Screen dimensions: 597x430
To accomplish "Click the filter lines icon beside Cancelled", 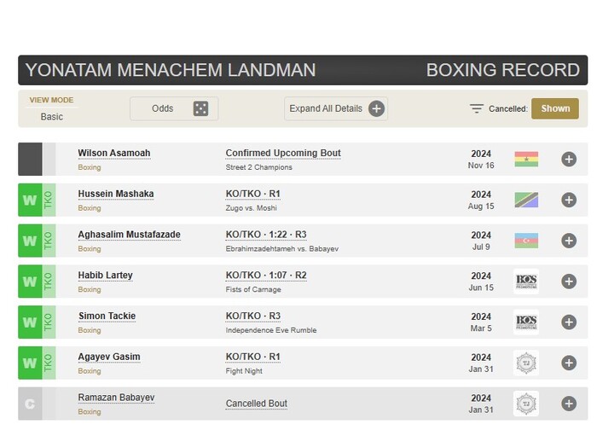I will pyautogui.click(x=477, y=108).
